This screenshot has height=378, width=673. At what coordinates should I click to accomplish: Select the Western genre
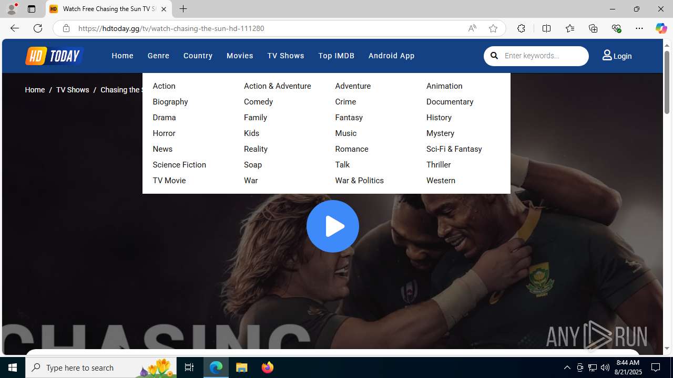[441, 181]
